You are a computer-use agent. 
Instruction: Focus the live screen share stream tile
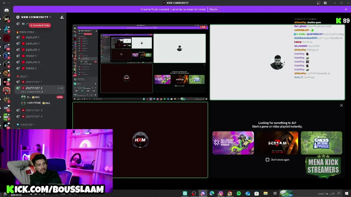pyautogui.click(x=140, y=63)
